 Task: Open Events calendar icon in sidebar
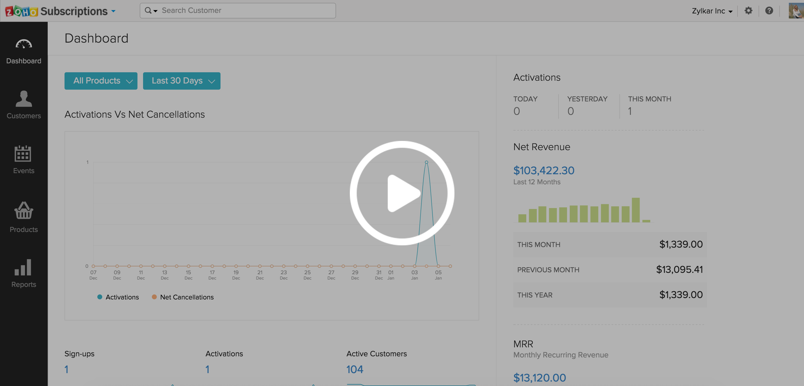tap(23, 154)
